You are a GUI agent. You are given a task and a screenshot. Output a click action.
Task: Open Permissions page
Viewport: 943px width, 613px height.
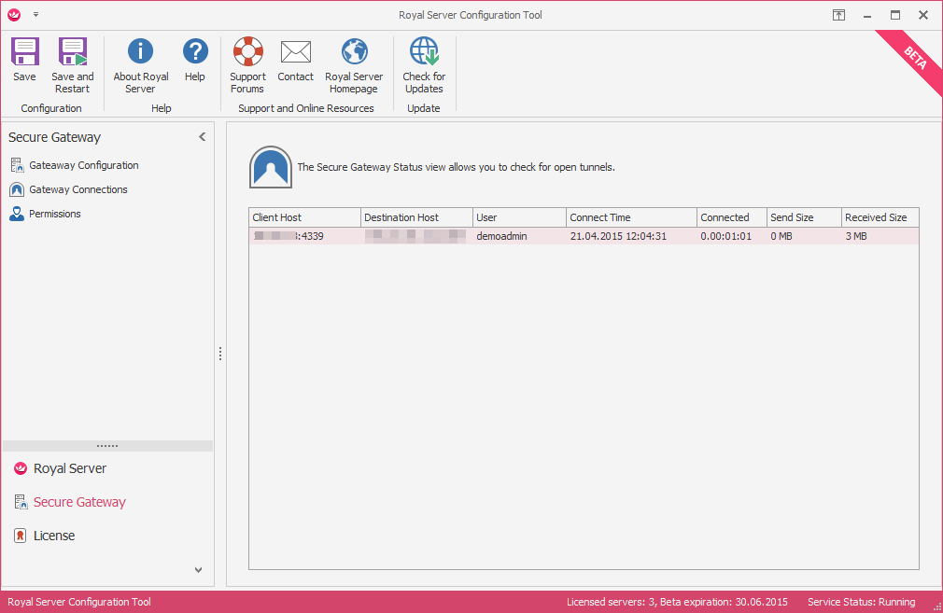45,214
